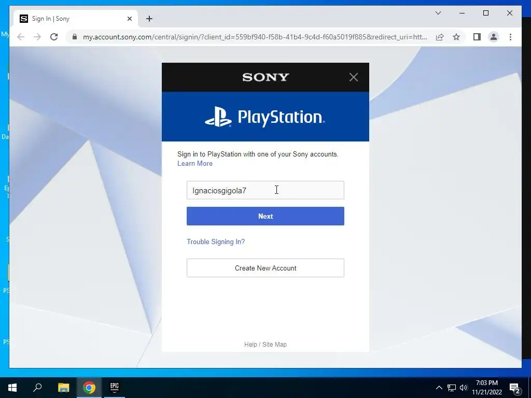Open a new browser tab

point(149,19)
